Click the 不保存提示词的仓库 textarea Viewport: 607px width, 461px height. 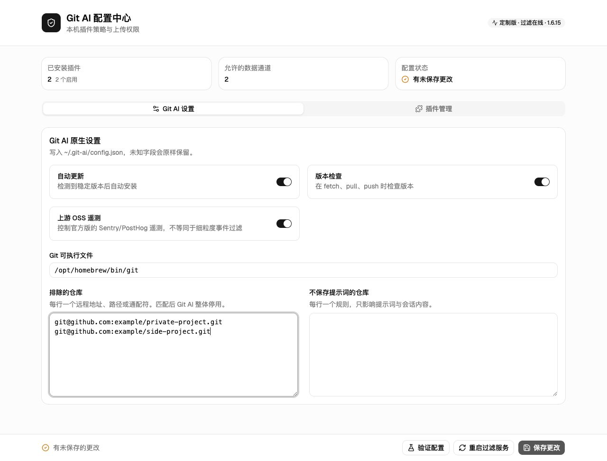coord(433,355)
